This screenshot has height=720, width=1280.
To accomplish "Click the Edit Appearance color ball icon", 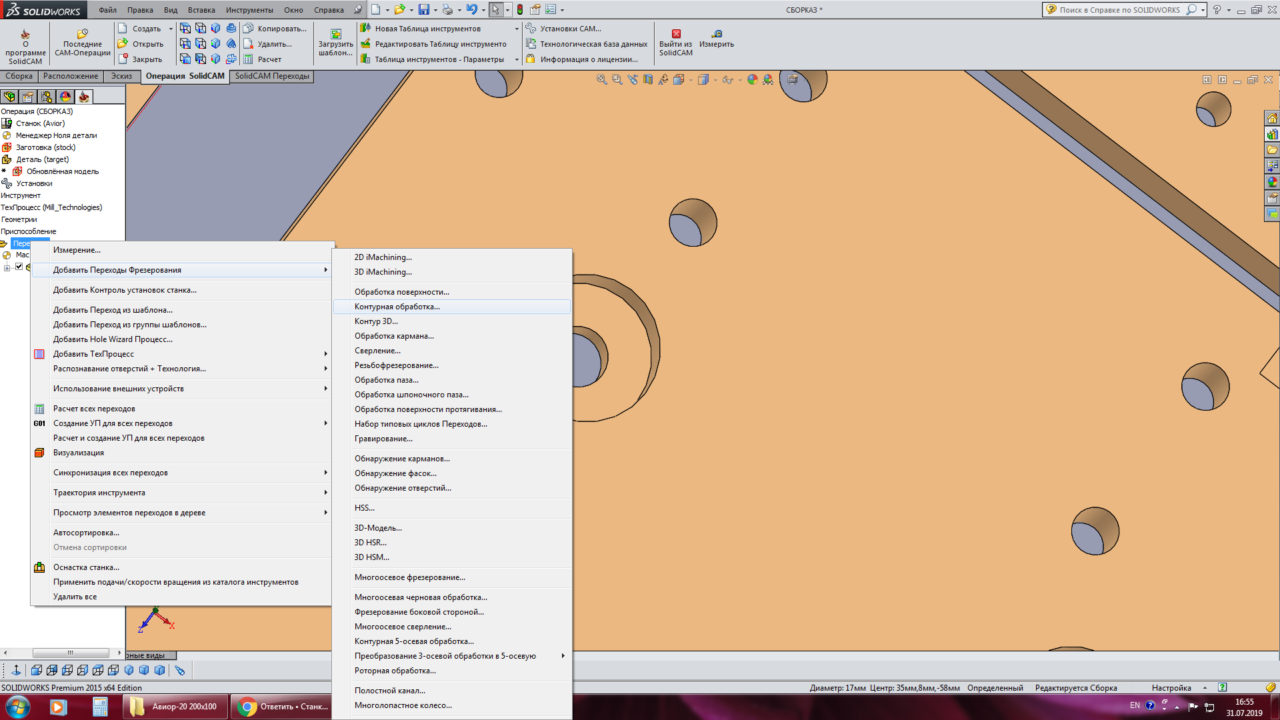I will 753,80.
